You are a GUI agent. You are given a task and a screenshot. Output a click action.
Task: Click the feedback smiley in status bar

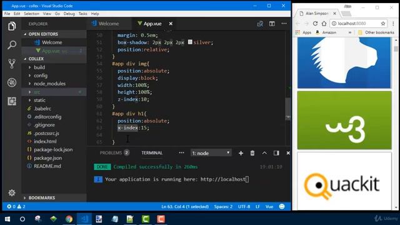click(282, 206)
